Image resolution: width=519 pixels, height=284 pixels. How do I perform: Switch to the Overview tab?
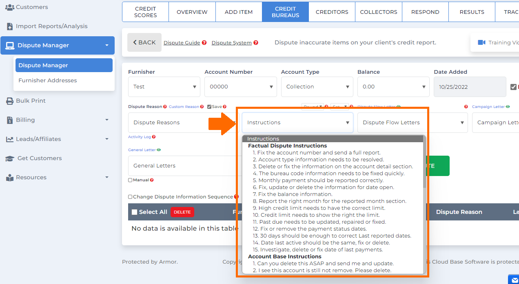click(x=192, y=12)
